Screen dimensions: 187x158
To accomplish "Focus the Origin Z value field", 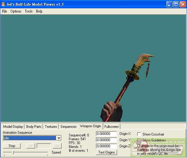I will pos(106,146).
